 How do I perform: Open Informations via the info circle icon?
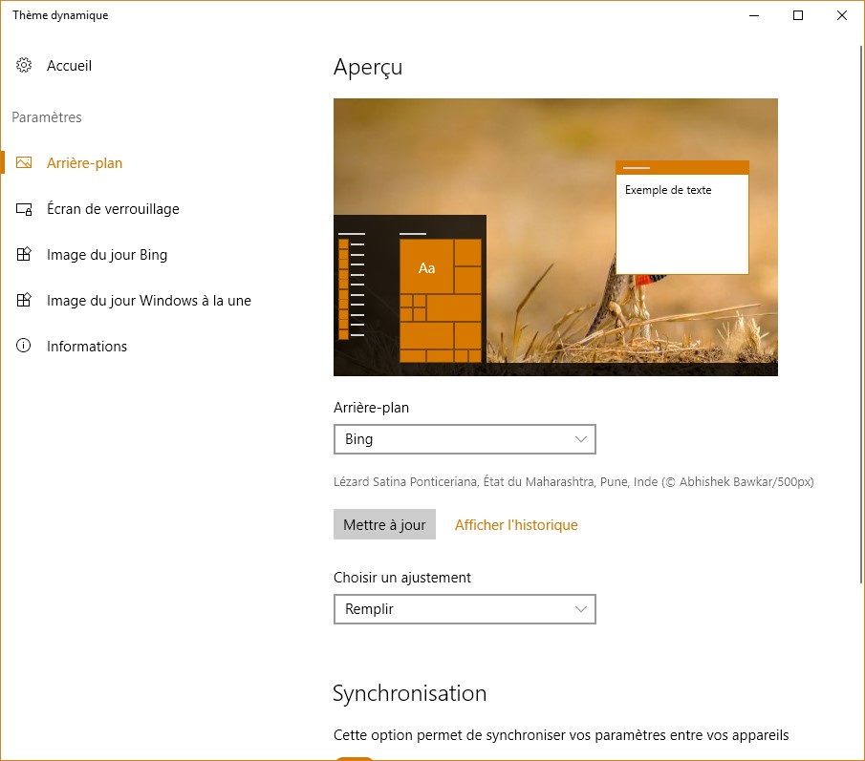tap(24, 347)
